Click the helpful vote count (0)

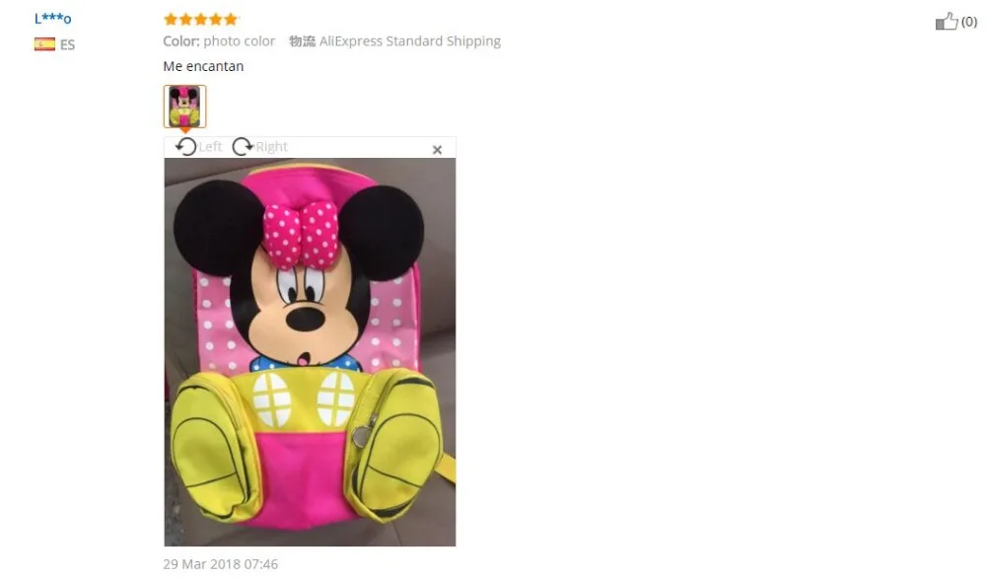point(969,22)
